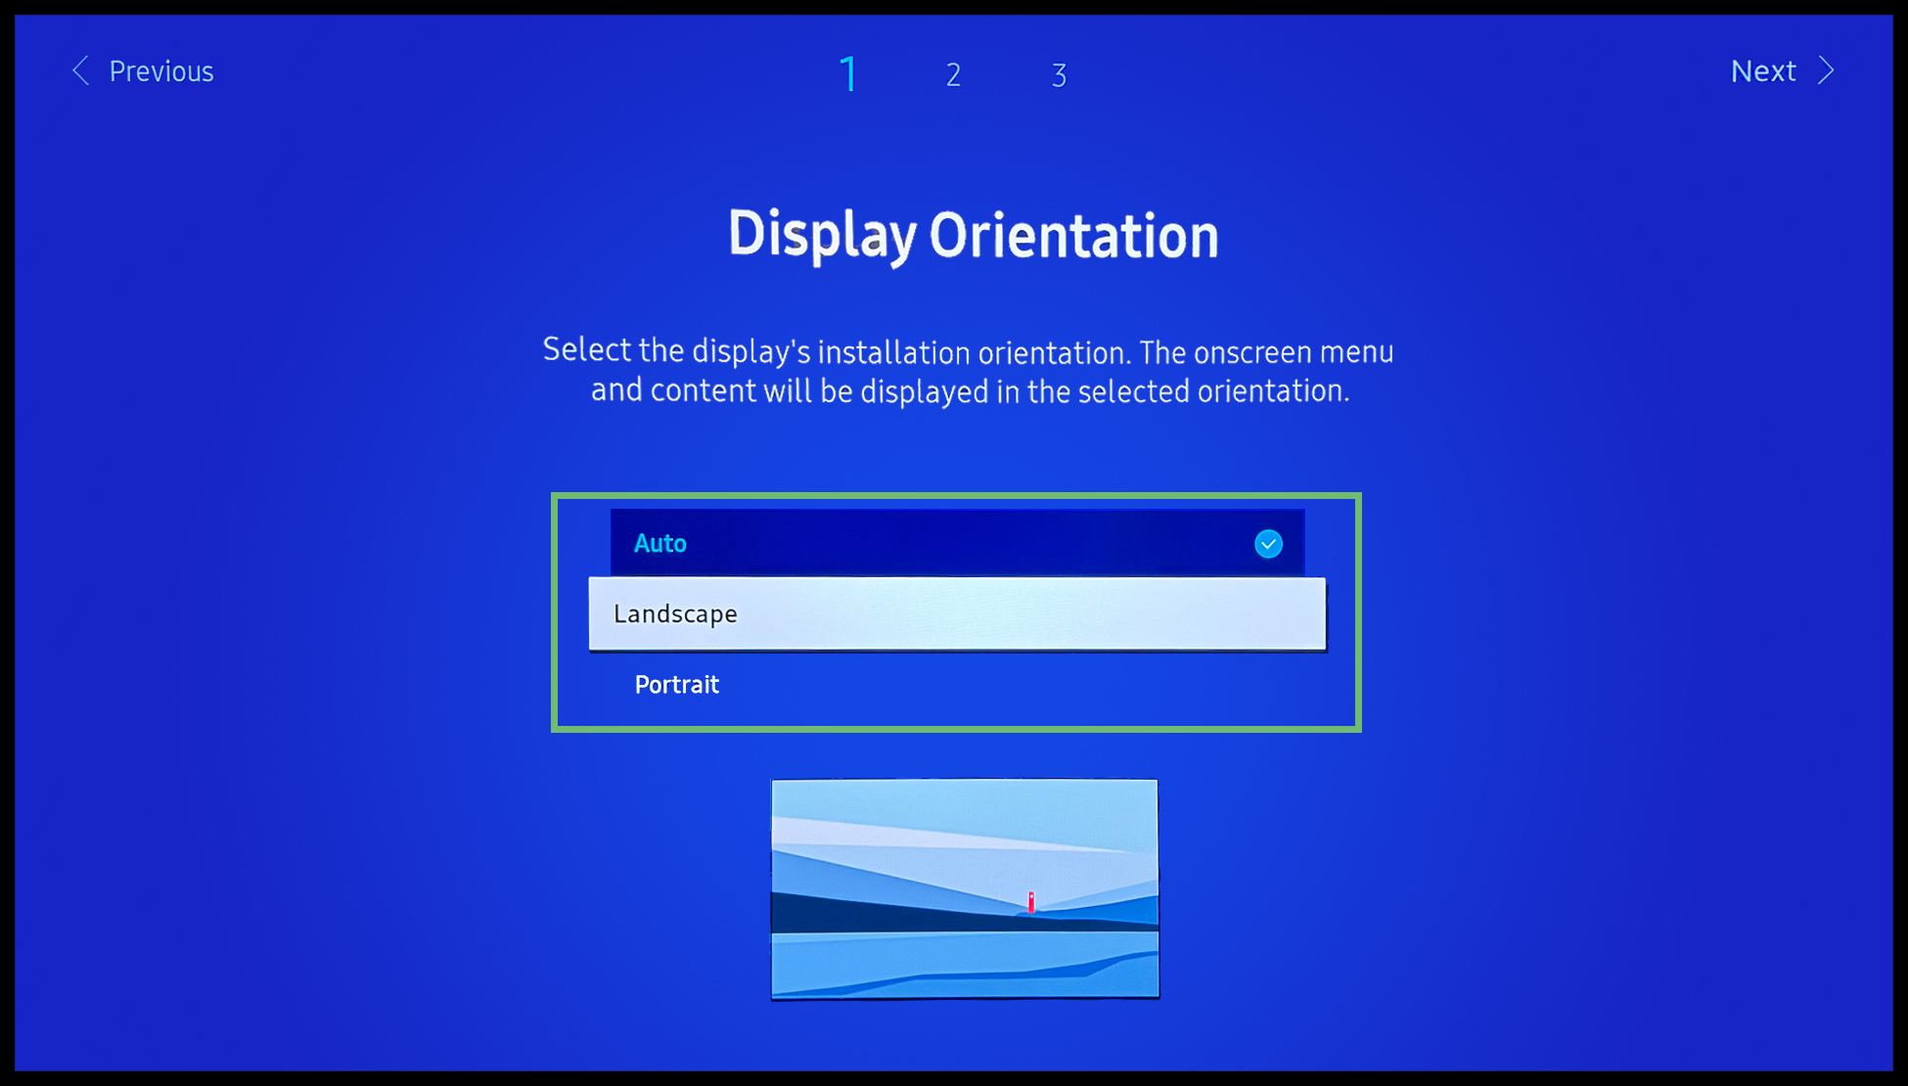Screen dimensions: 1908x1086
Task: Click the 'Select the display's installation orientation' description
Action: pos(969,371)
